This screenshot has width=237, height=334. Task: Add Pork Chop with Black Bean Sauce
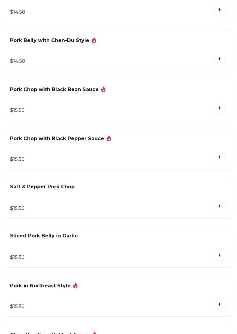tap(219, 108)
